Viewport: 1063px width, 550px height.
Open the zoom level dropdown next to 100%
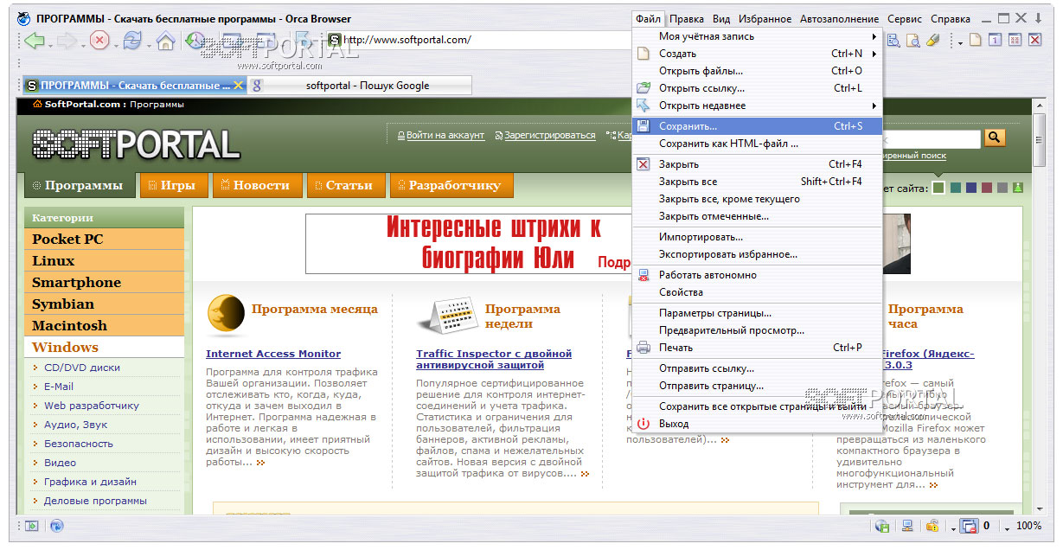(1008, 528)
